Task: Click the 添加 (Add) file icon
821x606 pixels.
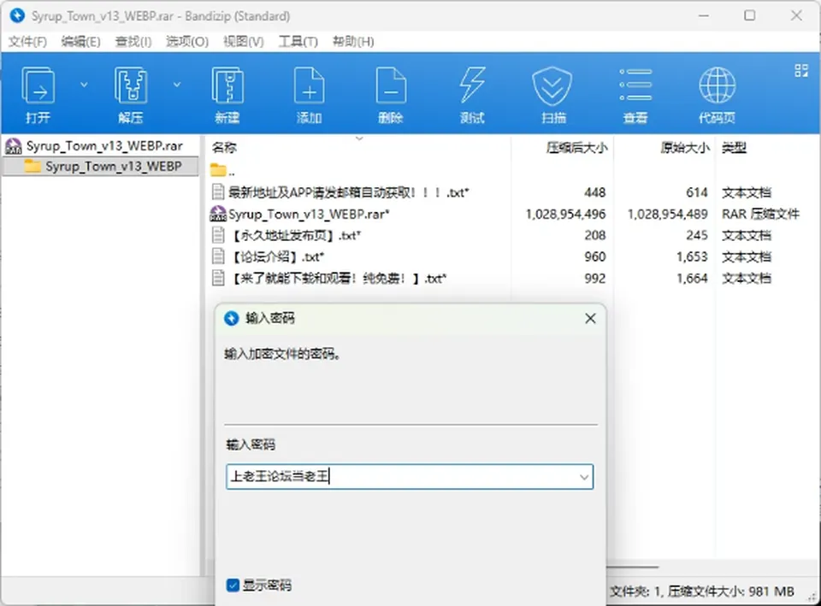Action: tap(309, 85)
